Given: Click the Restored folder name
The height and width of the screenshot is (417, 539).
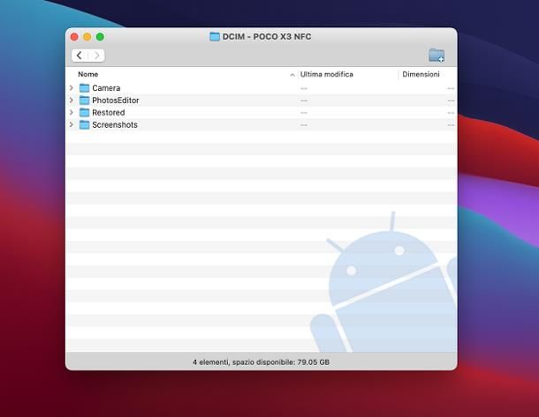Looking at the screenshot, I should (109, 113).
